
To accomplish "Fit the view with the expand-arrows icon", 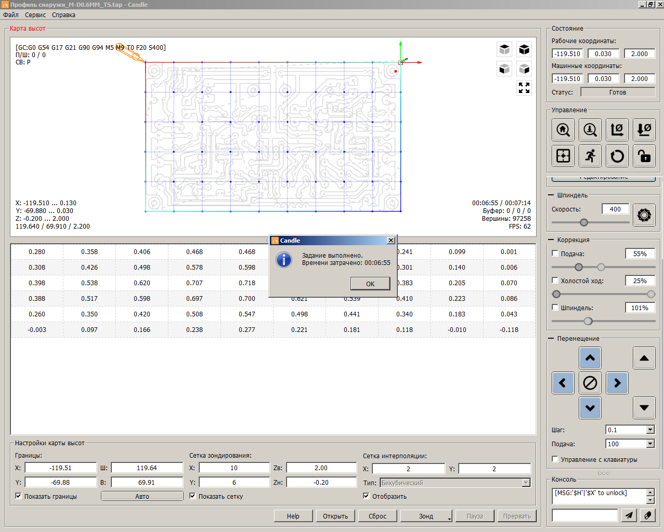I will 524,88.
